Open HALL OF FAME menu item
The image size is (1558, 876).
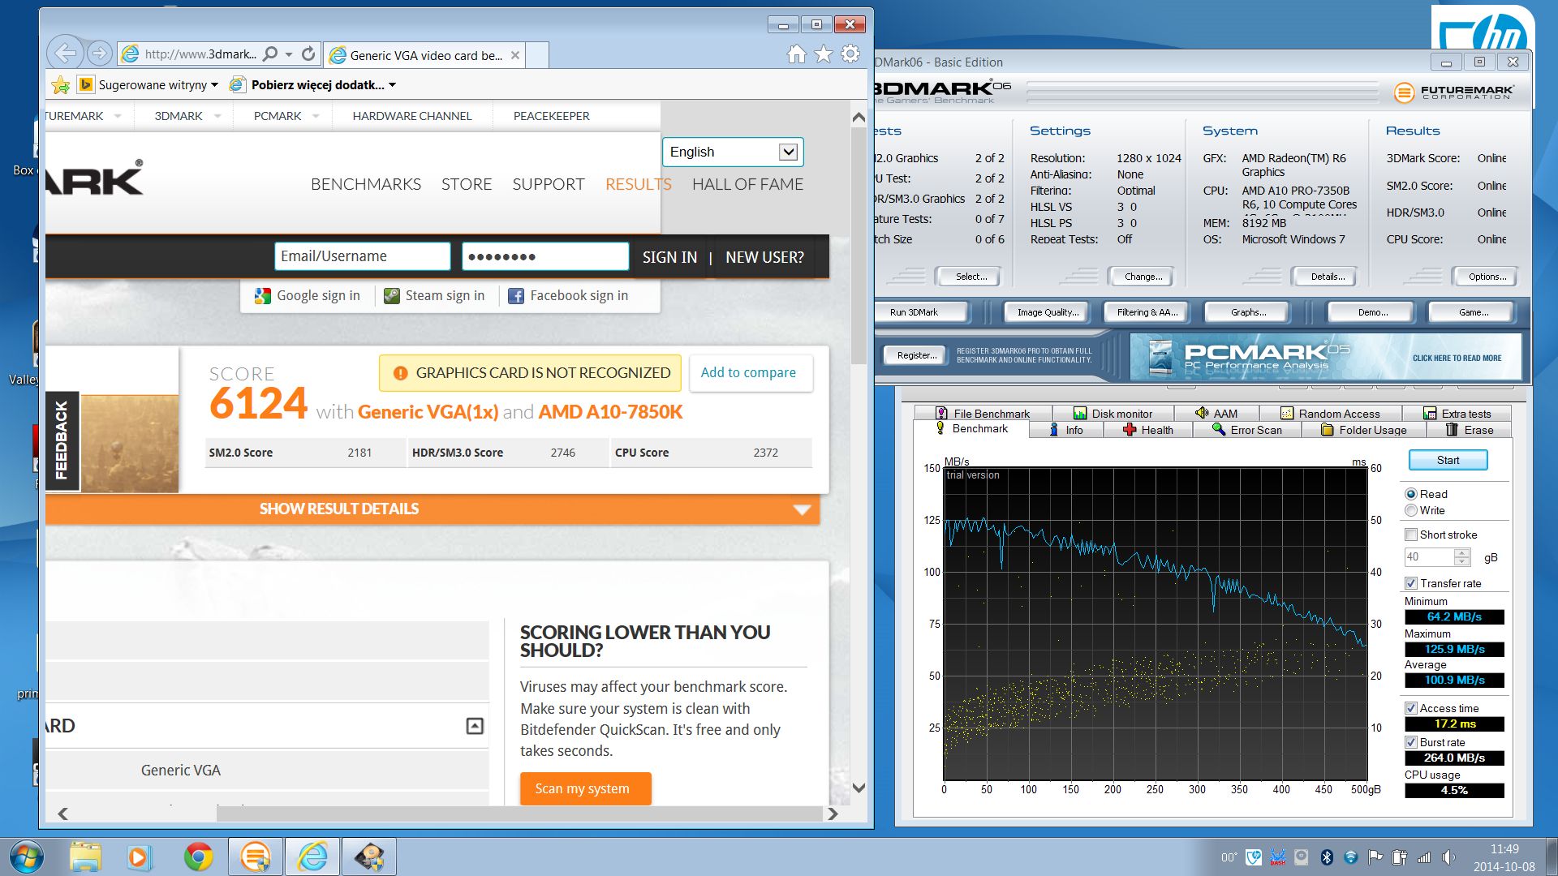pos(747,184)
